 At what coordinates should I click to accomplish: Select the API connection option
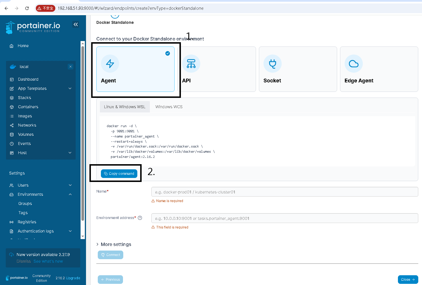pyautogui.click(x=217, y=69)
